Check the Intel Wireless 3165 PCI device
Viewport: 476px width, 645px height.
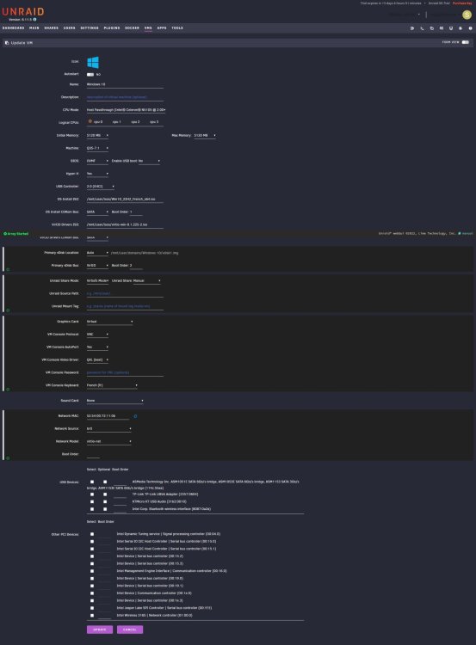[x=92, y=616]
